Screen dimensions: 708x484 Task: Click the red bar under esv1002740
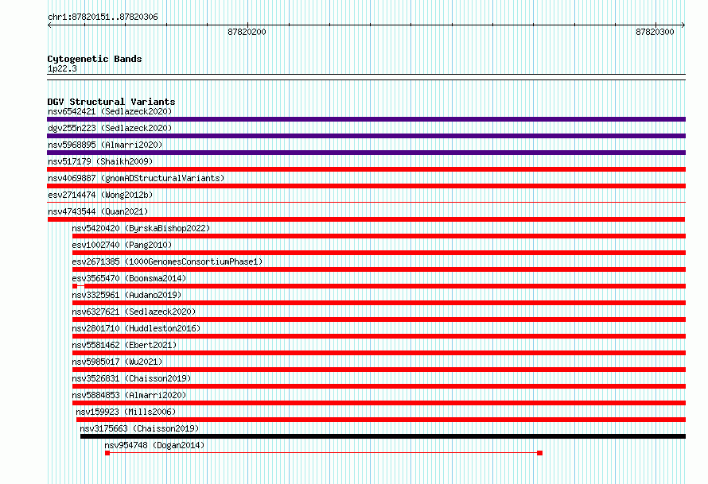[x=379, y=253]
